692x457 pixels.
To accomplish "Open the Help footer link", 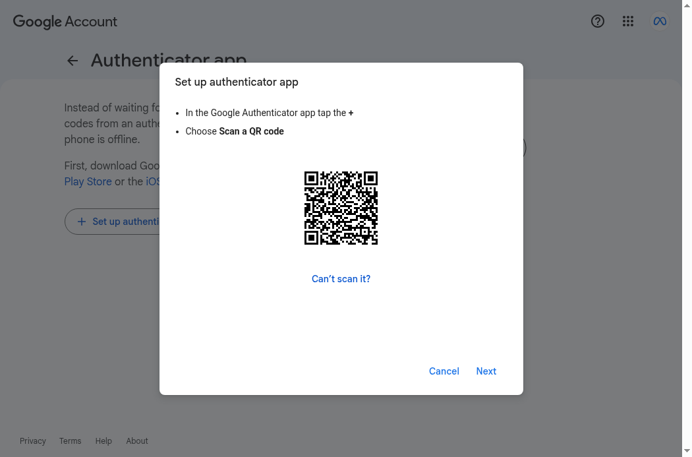I will coord(103,441).
